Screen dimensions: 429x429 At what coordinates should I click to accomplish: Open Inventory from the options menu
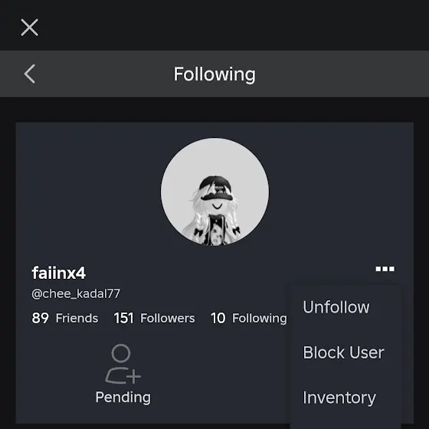tap(339, 398)
